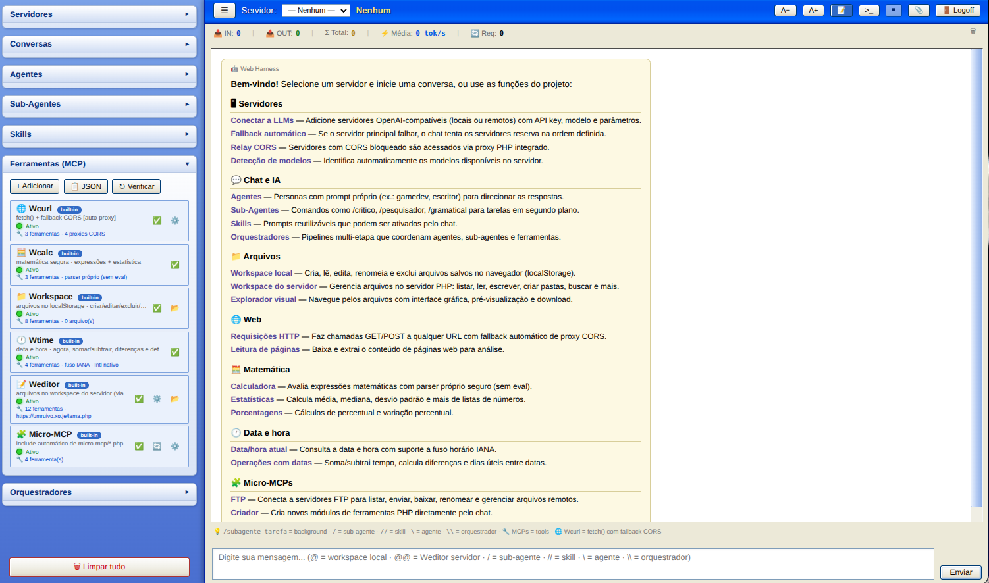Click 'FTP' in Micro-MCPs section

pyautogui.click(x=238, y=499)
